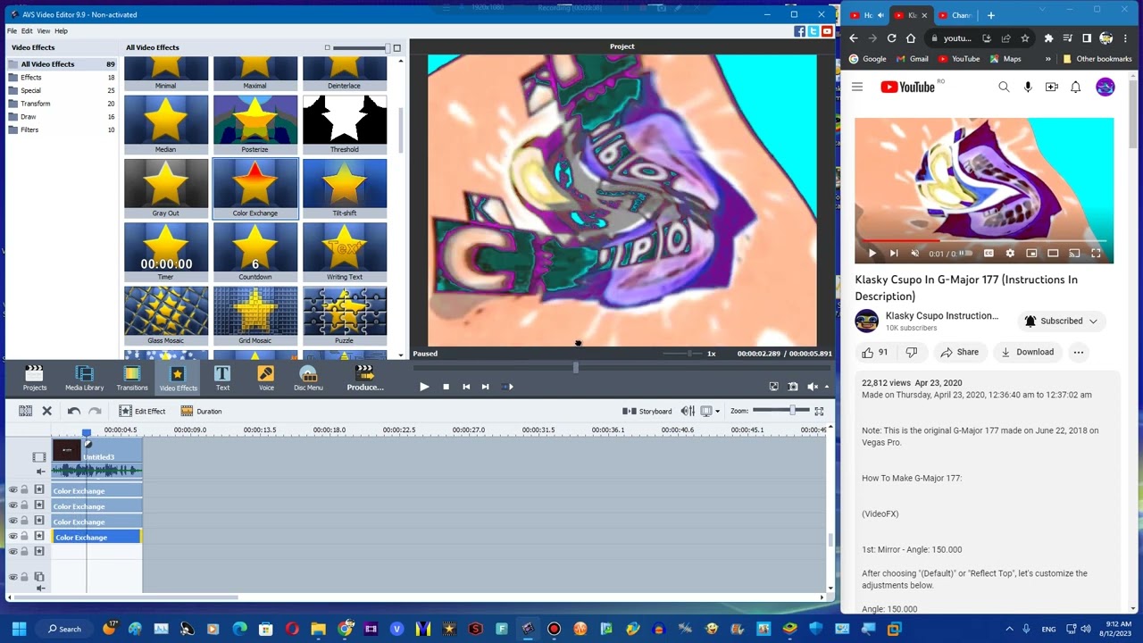Click the trim tool beside the delete icon
Image resolution: width=1143 pixels, height=643 pixels.
(25, 411)
